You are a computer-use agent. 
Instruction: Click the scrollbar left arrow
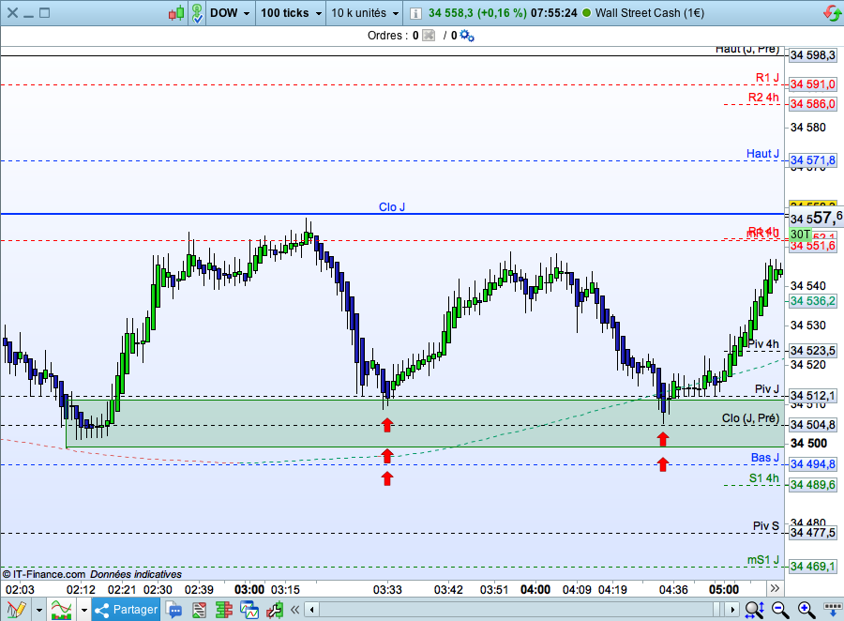coord(311,610)
